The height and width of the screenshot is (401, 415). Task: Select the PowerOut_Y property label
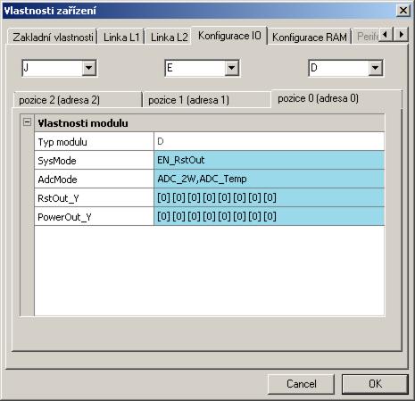point(94,217)
